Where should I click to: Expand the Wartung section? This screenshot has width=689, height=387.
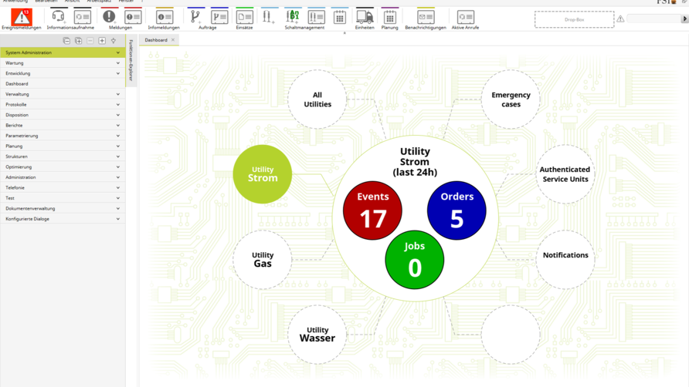tap(117, 63)
